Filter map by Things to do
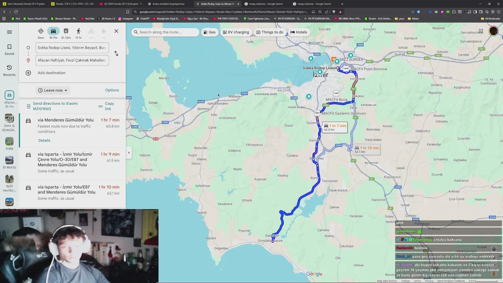 pyautogui.click(x=270, y=32)
